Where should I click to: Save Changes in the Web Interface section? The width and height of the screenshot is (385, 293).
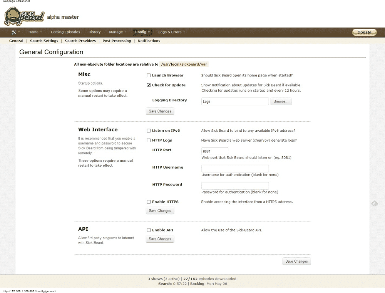tap(160, 211)
